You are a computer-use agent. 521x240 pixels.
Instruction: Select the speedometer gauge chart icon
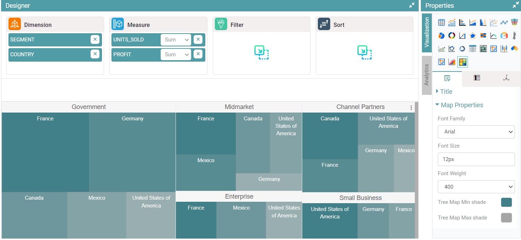click(x=504, y=36)
